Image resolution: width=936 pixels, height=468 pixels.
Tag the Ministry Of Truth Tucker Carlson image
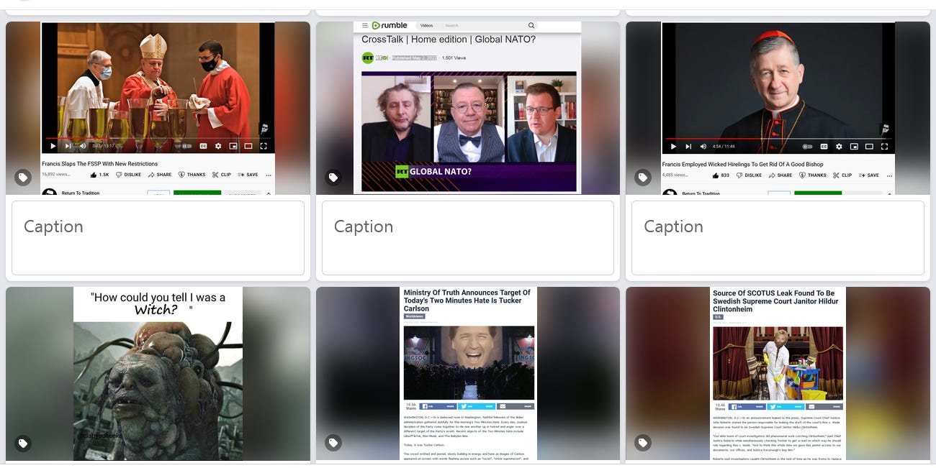pyautogui.click(x=333, y=443)
